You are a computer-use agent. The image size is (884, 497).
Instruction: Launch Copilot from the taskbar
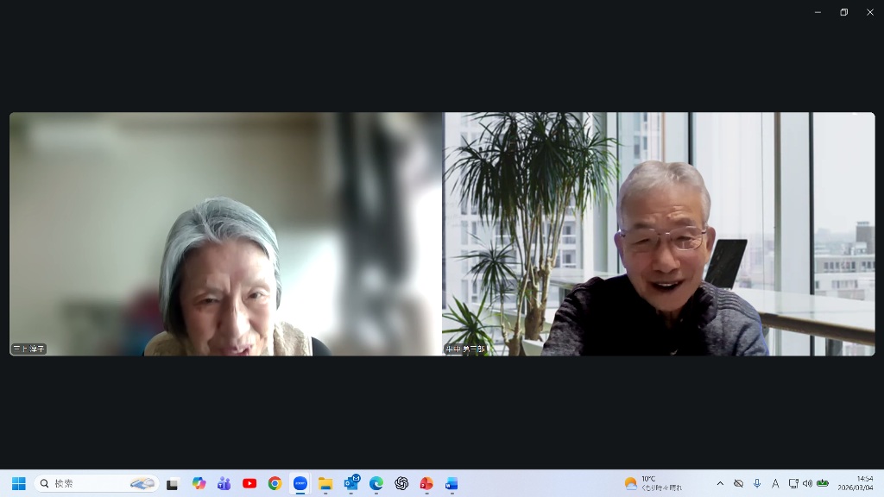[x=199, y=483]
